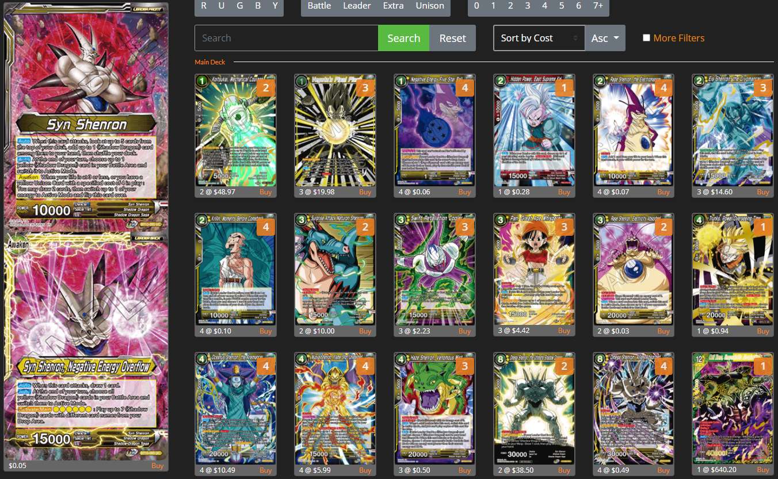This screenshot has width=778, height=479.
Task: Select the R color filter
Action: click(x=203, y=5)
